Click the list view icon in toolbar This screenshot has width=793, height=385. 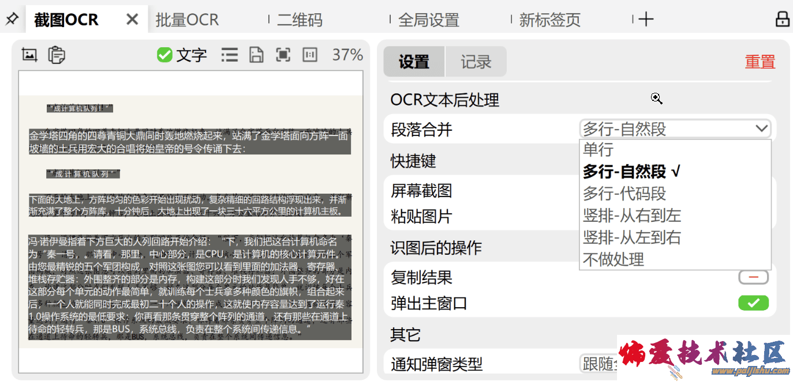tap(229, 55)
